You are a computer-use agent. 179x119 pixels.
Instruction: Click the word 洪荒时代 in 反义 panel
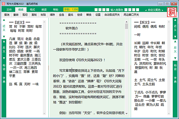tap(145, 64)
